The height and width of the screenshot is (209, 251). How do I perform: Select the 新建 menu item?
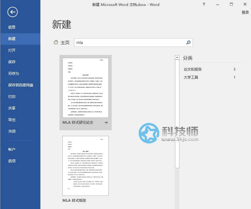(20, 39)
